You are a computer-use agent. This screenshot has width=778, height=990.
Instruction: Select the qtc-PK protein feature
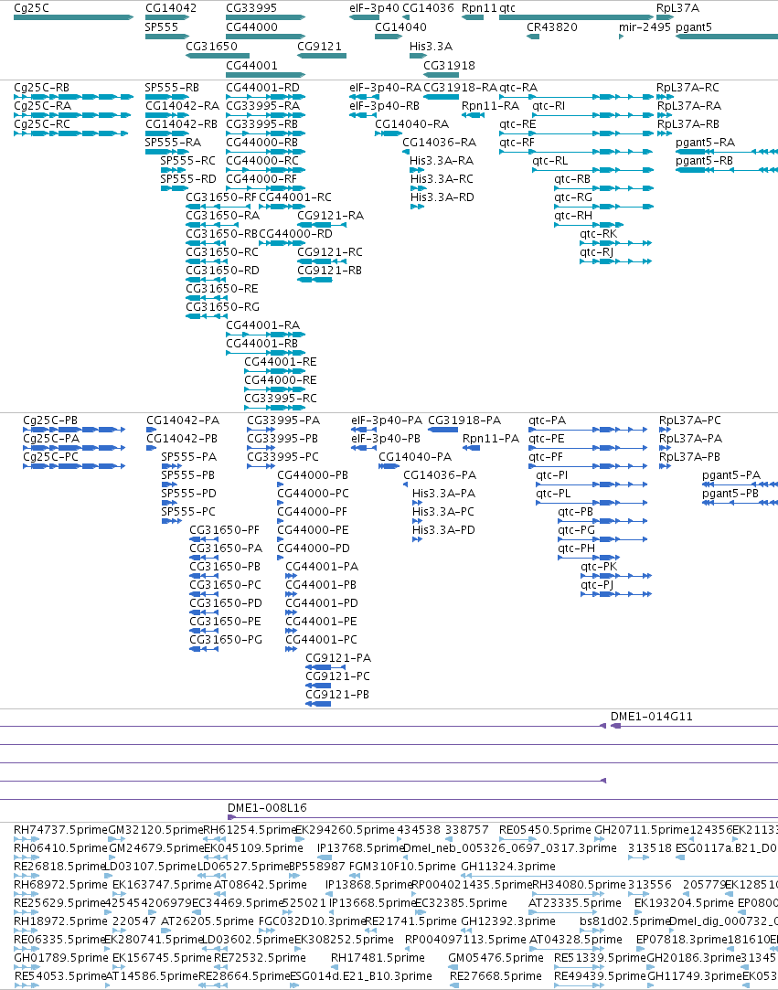point(616,576)
